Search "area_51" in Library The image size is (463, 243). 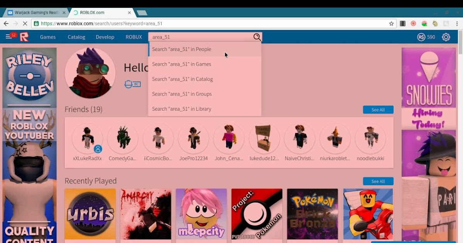205,109
